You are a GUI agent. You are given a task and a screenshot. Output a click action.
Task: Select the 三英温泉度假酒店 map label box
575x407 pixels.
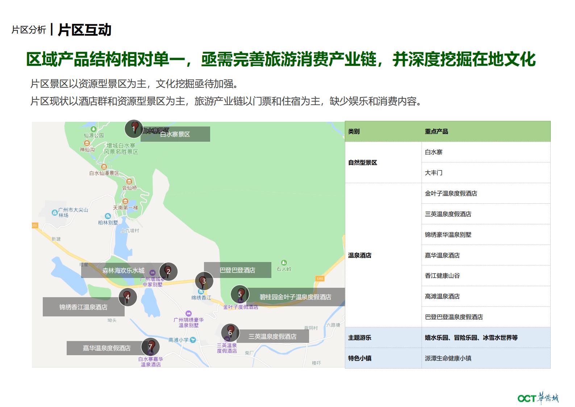pyautogui.click(x=272, y=336)
